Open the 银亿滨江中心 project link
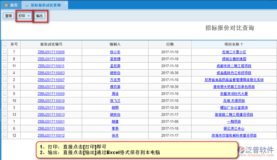 [234, 129]
